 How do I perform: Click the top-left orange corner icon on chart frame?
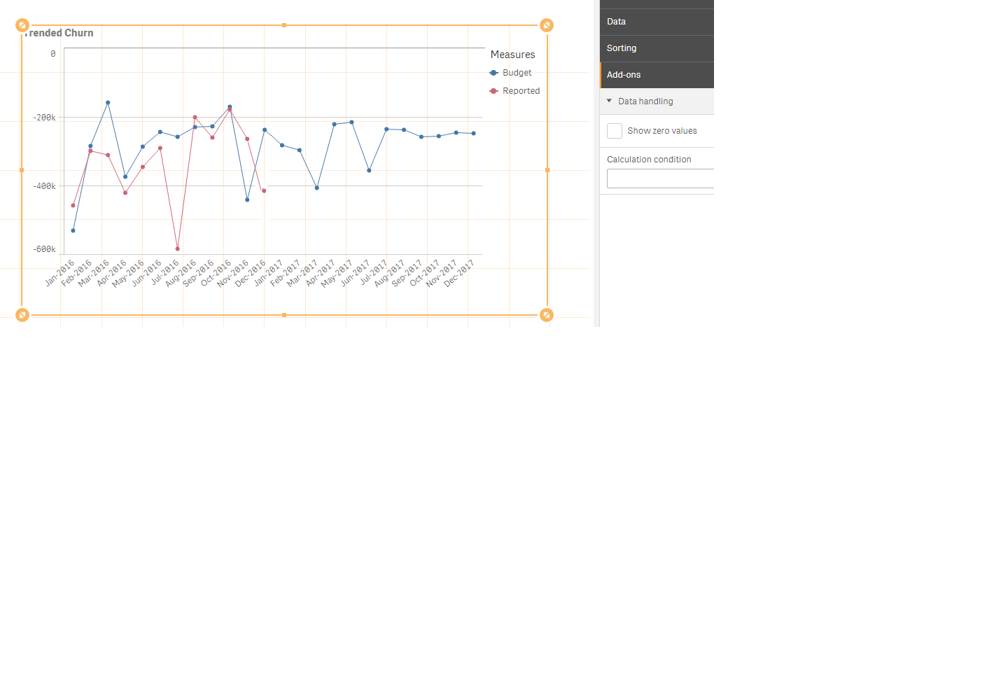[22, 24]
